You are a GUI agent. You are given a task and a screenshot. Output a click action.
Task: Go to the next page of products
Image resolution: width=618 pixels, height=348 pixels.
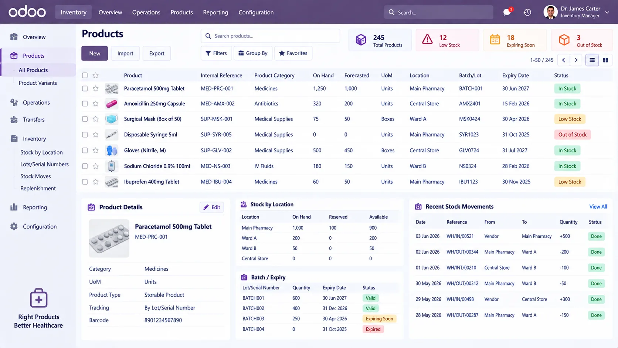pos(576,60)
